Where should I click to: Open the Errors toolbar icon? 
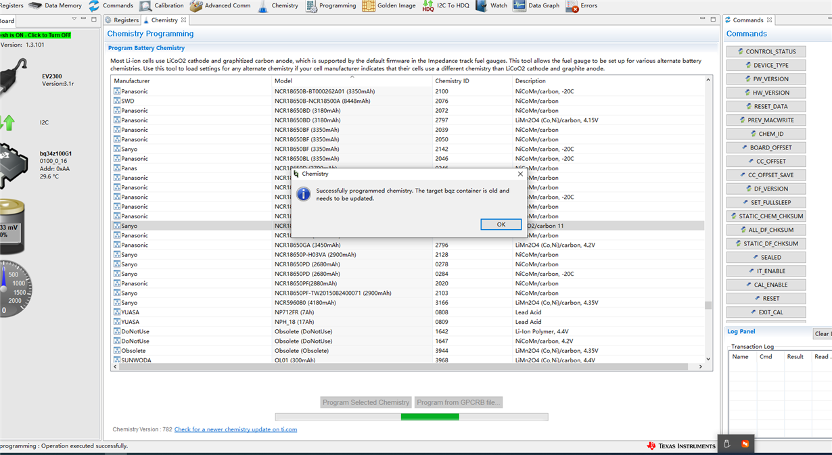(572, 7)
